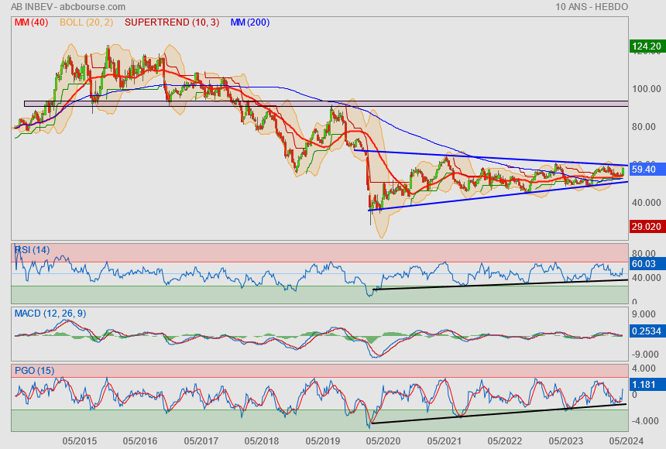Click the "0" label on the PGO axis

point(634,395)
